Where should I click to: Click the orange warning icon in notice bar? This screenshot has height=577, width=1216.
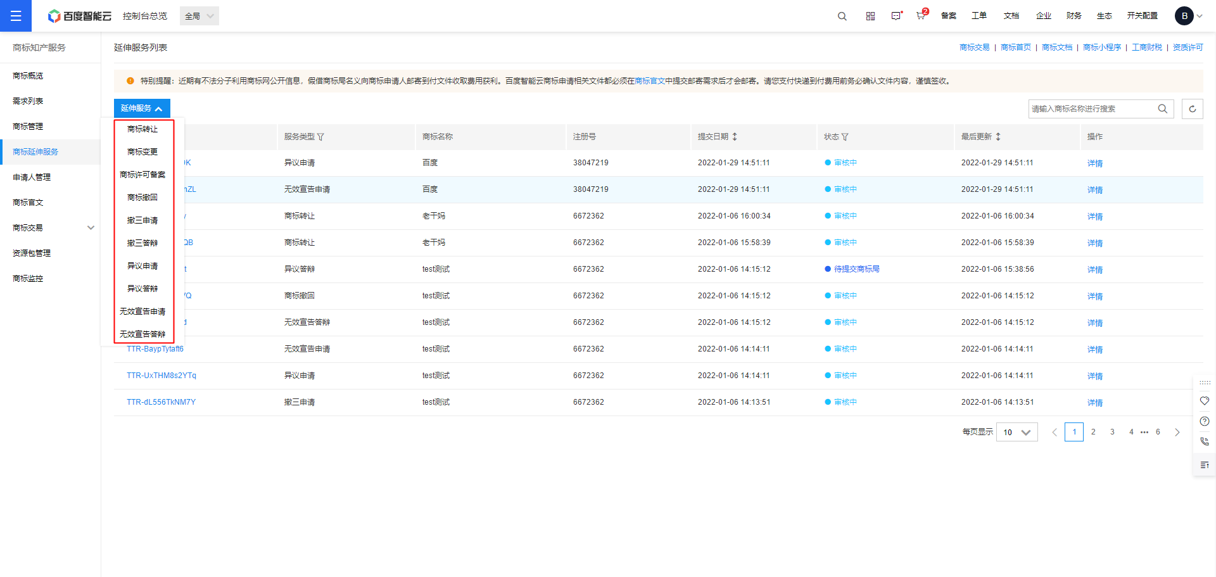click(x=130, y=81)
